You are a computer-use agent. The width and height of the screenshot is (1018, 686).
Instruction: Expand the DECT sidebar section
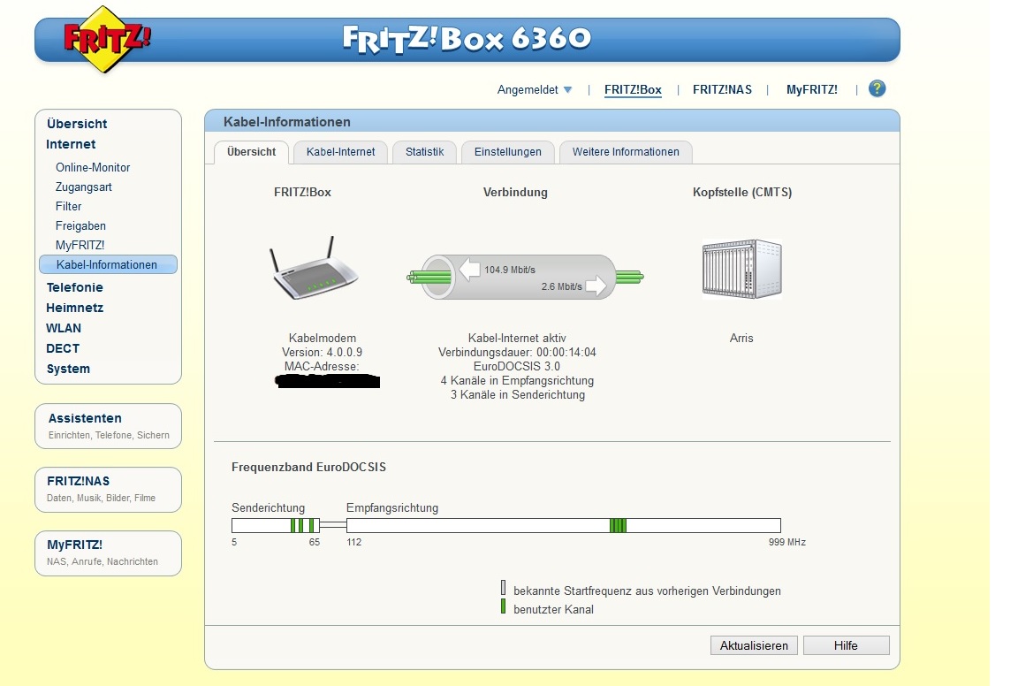[x=63, y=348]
